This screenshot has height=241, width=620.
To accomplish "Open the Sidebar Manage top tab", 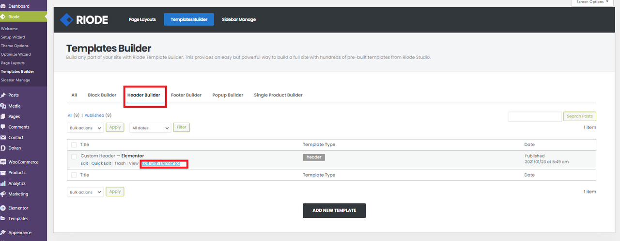I will coord(239,19).
